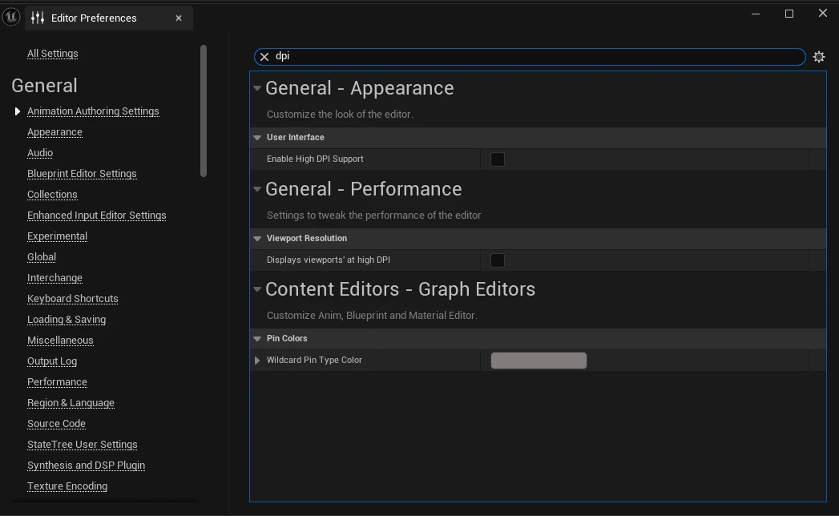Image resolution: width=839 pixels, height=516 pixels.
Task: Expand Animation Authoring Settings arrow
Action: [18, 111]
